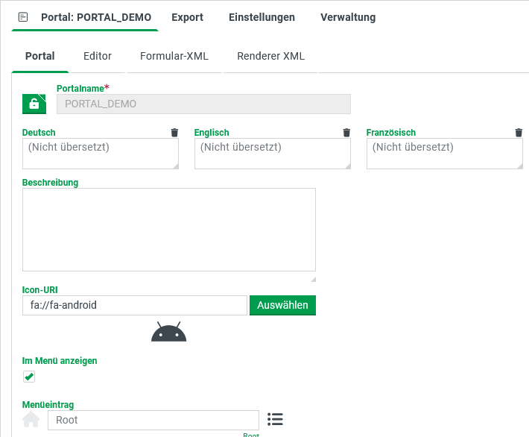Open the Formular-XML tab
This screenshot has width=529, height=437.
[x=174, y=56]
